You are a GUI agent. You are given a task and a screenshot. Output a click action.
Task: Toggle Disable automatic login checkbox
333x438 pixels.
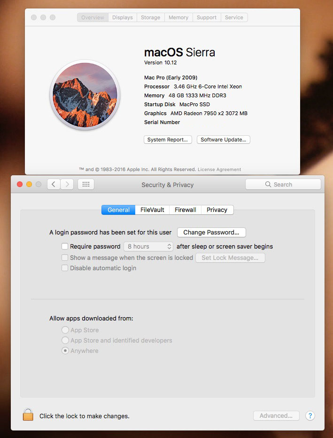point(65,268)
